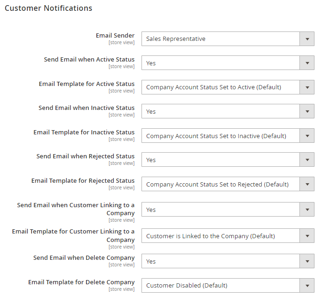Click arrow of Send Email when Active Status
The image size is (322, 296).
(x=307, y=63)
